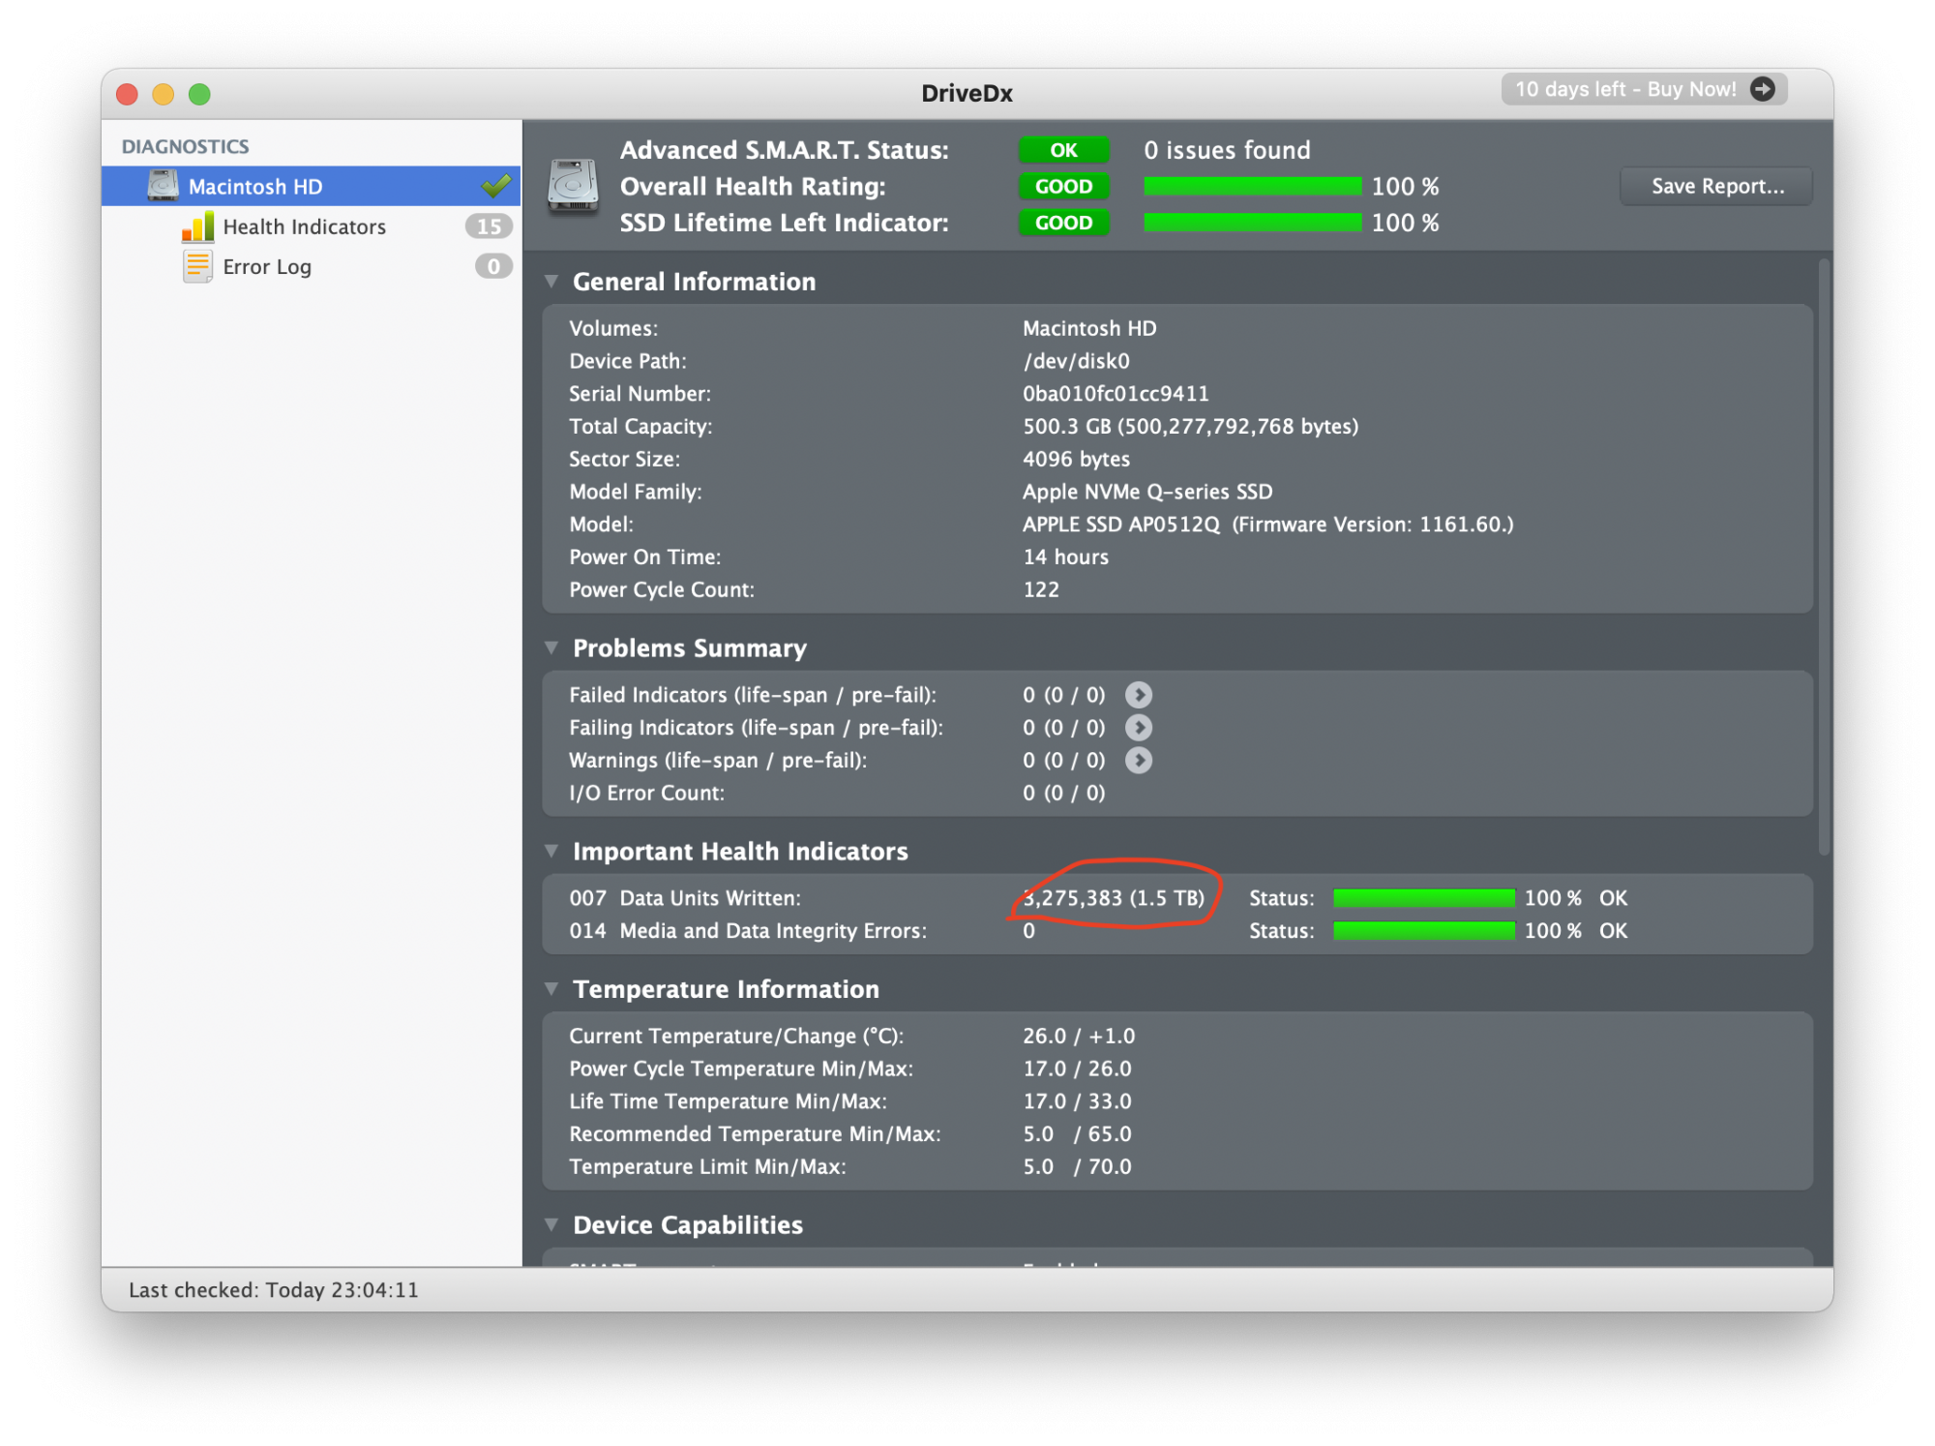The height and width of the screenshot is (1446, 1935).
Task: Click the 10 days left Buy Now button
Action: (x=1625, y=89)
